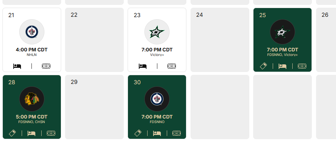Select the rink icon on day 23
Viewport: 336px width, 143px height.
[172, 66]
